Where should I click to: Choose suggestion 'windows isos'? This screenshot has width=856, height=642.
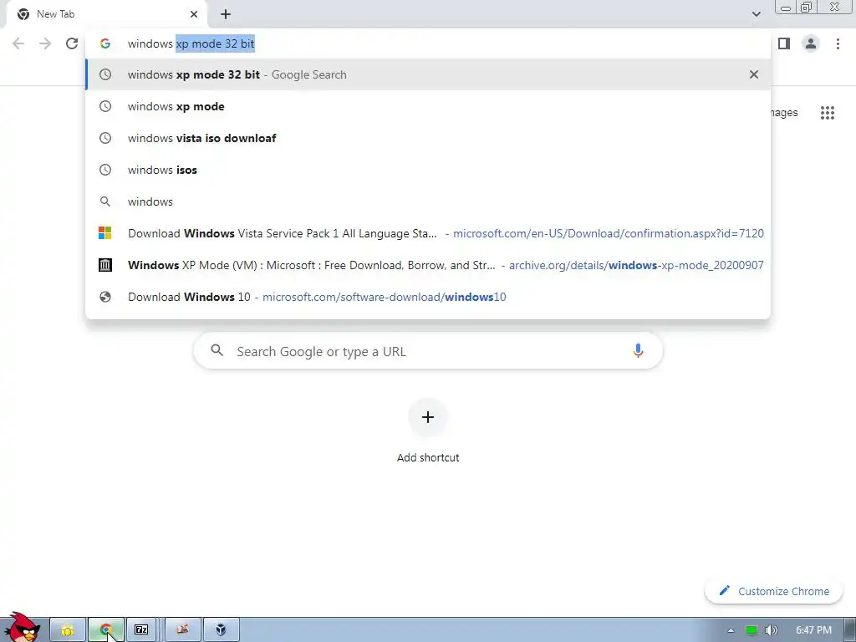[428, 170]
